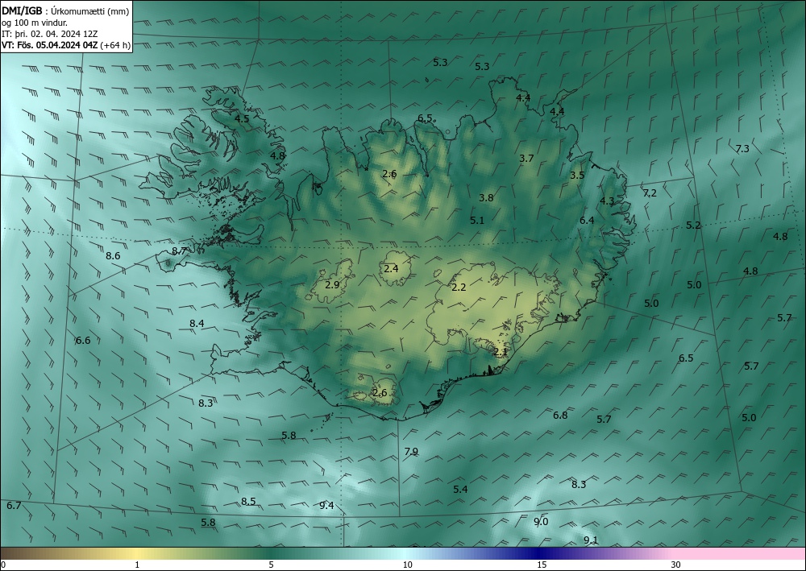Click the 7.9 value south of the coast
This screenshot has width=806, height=571.
click(x=411, y=451)
